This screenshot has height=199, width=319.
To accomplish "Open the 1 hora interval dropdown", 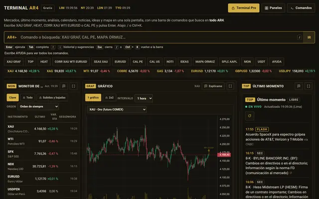I will 144,99.
